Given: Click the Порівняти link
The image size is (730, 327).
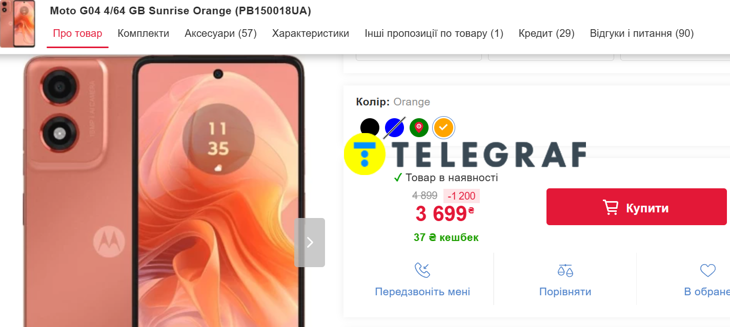Looking at the screenshot, I should pos(565,292).
